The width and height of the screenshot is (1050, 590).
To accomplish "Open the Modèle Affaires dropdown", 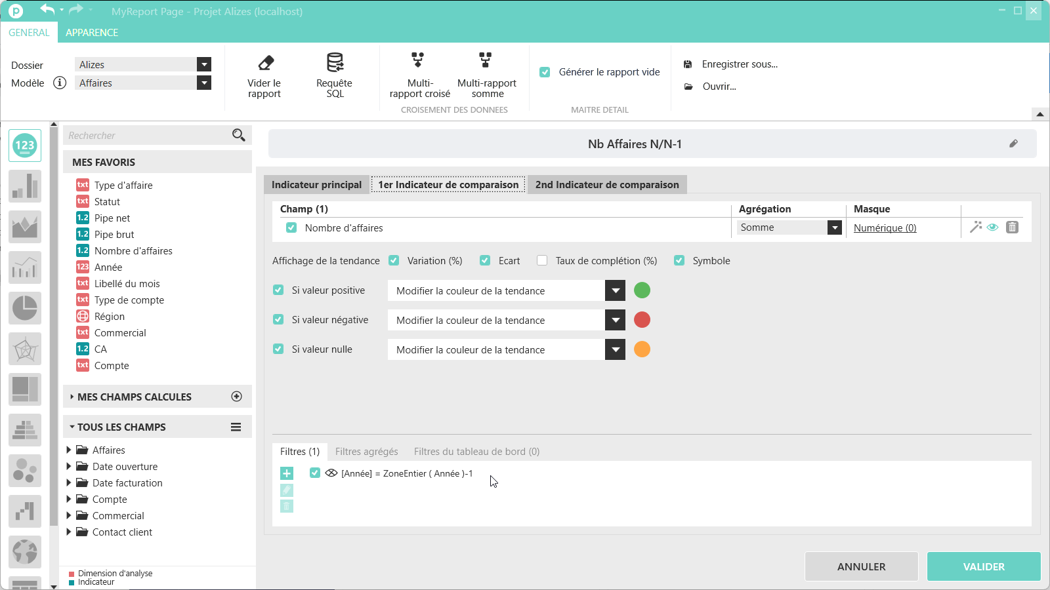I will [204, 83].
